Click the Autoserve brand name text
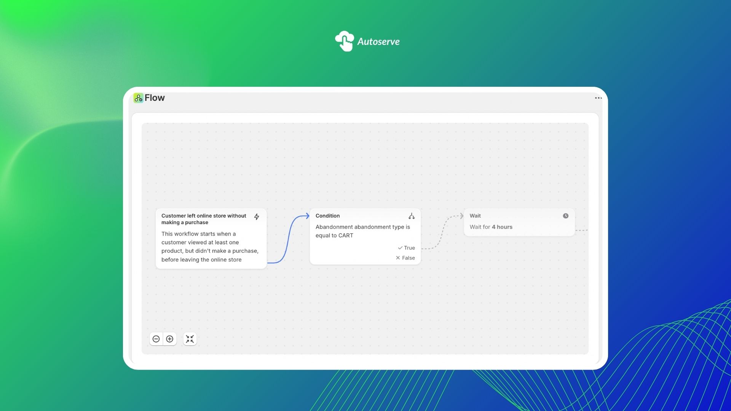The width and height of the screenshot is (731, 411). 378,41
